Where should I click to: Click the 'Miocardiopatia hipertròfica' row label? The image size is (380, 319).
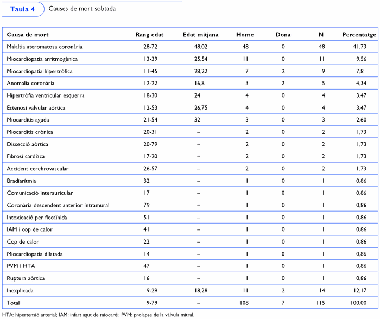click(x=40, y=71)
